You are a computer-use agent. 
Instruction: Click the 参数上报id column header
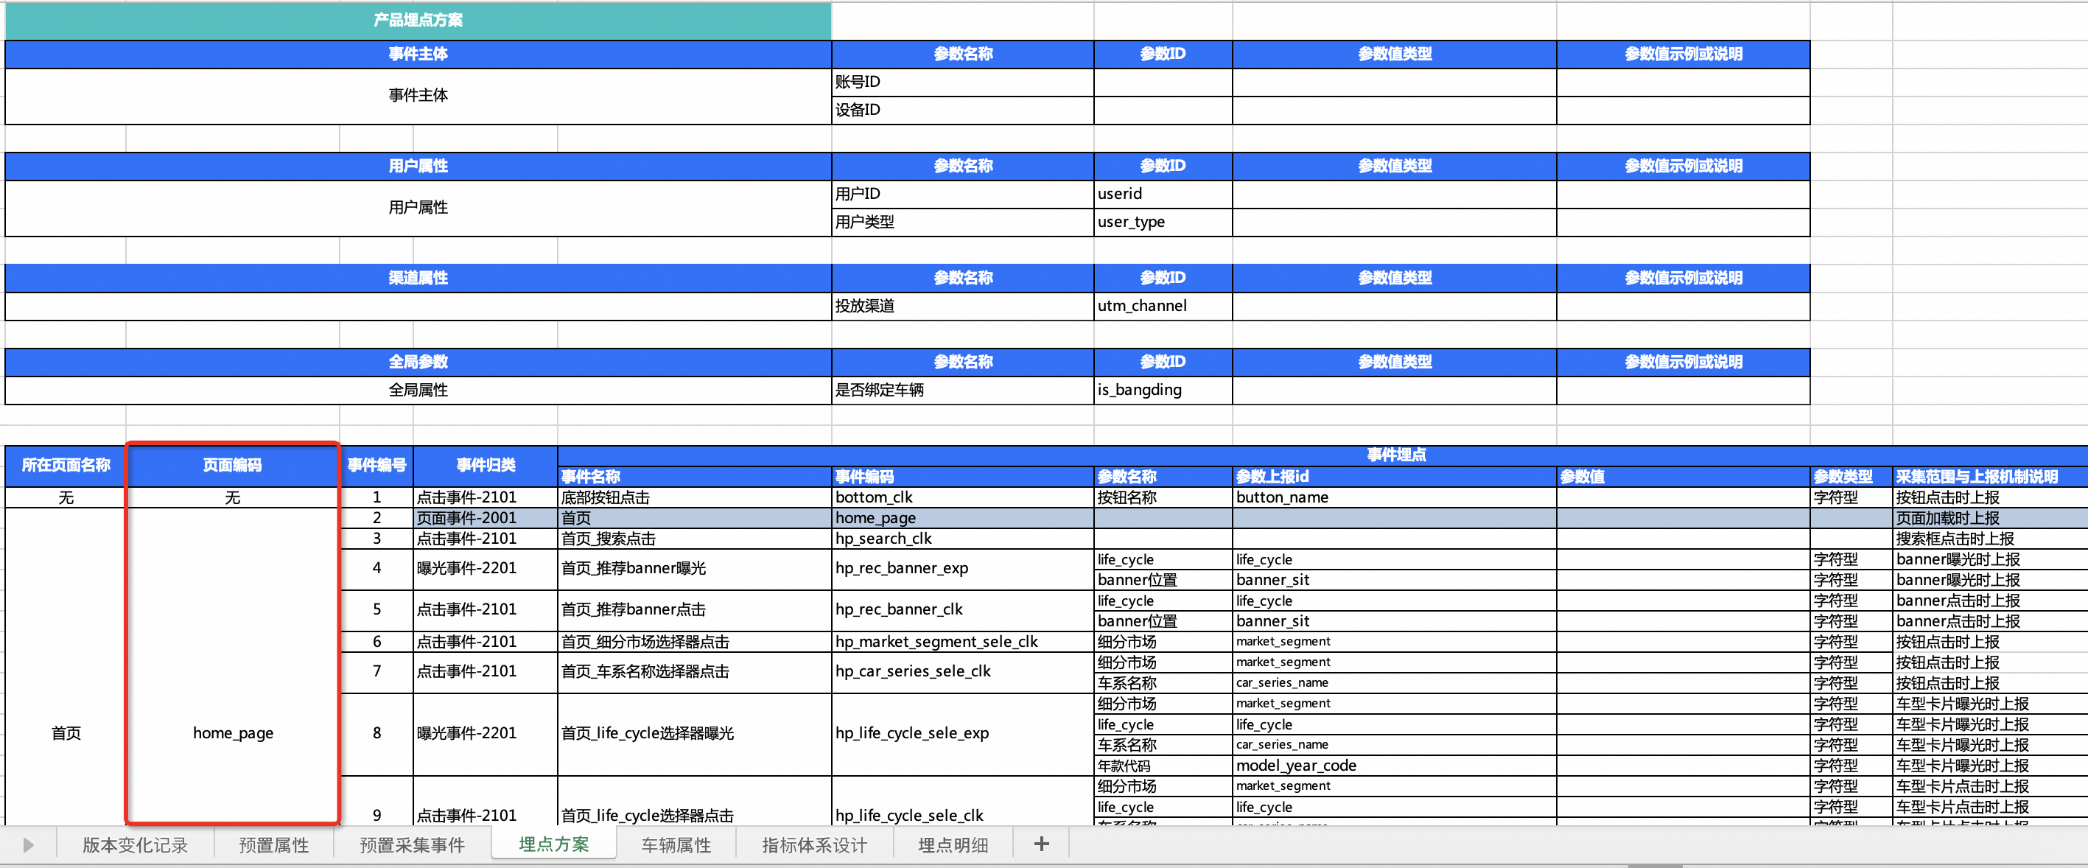coord(1394,477)
